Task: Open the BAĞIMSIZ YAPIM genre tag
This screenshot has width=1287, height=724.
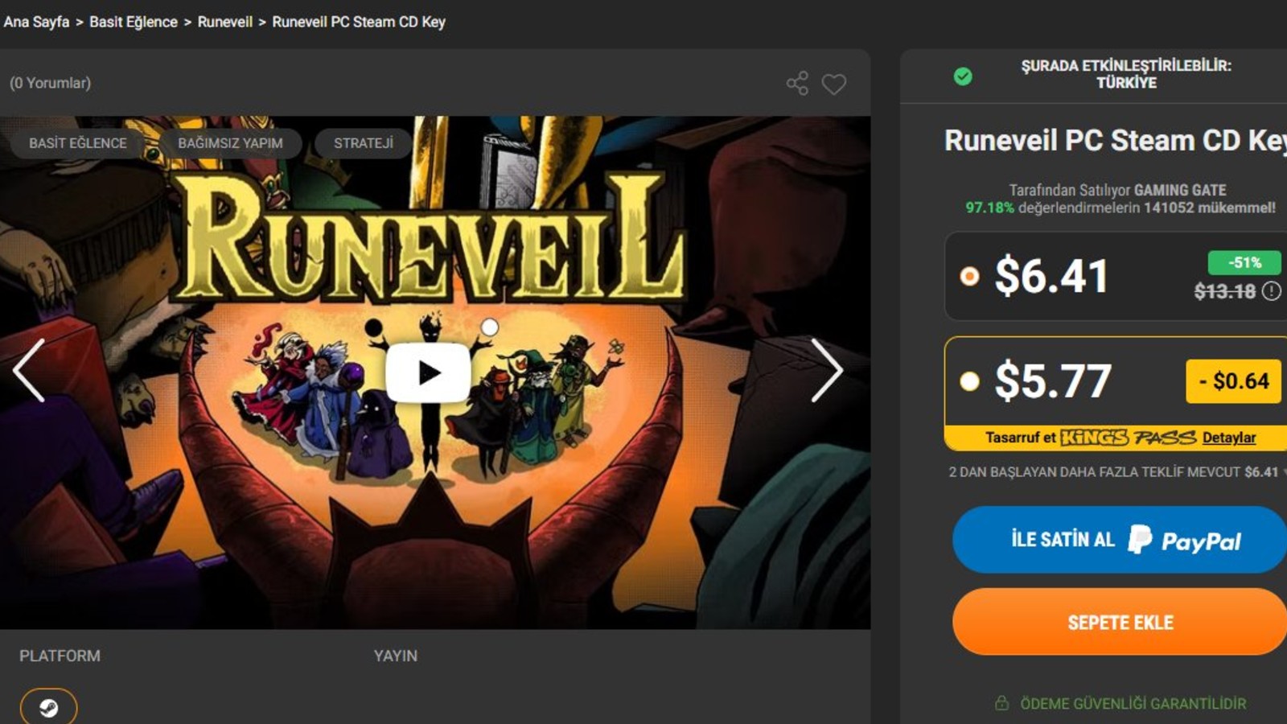Action: [x=230, y=143]
